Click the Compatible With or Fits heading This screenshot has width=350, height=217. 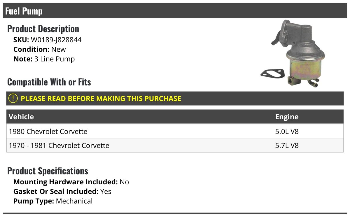49,82
